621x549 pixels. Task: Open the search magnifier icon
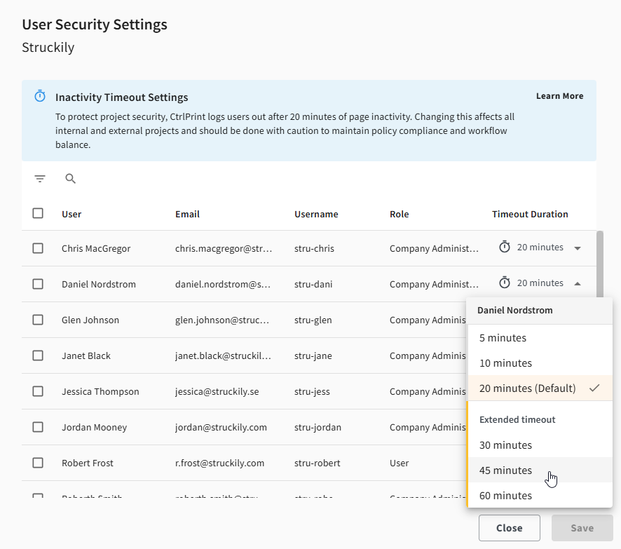tap(71, 179)
